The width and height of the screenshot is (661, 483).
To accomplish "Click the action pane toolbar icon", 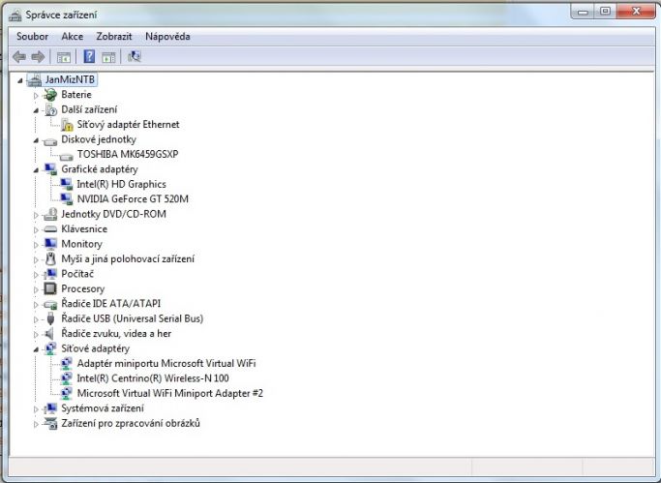I will pyautogui.click(x=108, y=57).
